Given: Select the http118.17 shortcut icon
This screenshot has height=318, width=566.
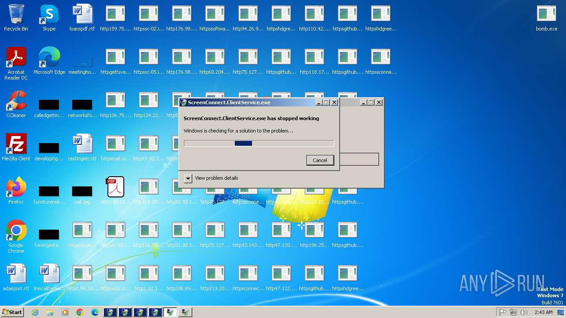Looking at the screenshot, I should 314,61.
